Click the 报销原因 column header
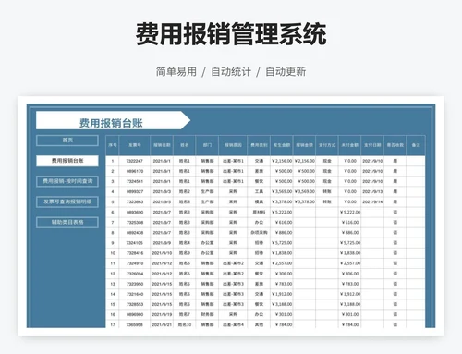The image size is (462, 354). [x=233, y=145]
